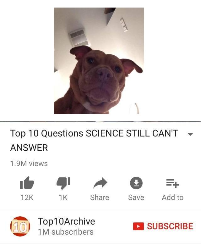
Task: Click the SUBSCRIBE text button
Action: pyautogui.click(x=170, y=226)
